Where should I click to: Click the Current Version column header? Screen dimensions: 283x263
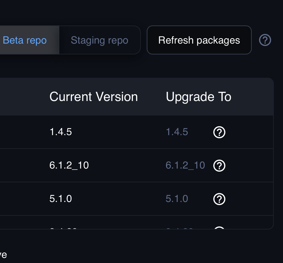94,97
